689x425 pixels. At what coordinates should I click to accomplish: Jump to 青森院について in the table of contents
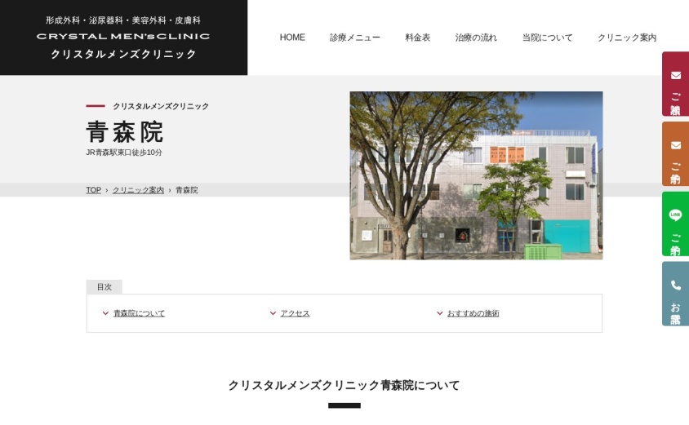point(139,313)
